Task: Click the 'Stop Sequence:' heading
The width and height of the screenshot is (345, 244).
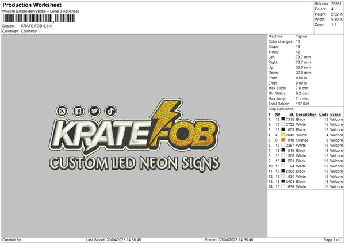Action: pos(281,109)
